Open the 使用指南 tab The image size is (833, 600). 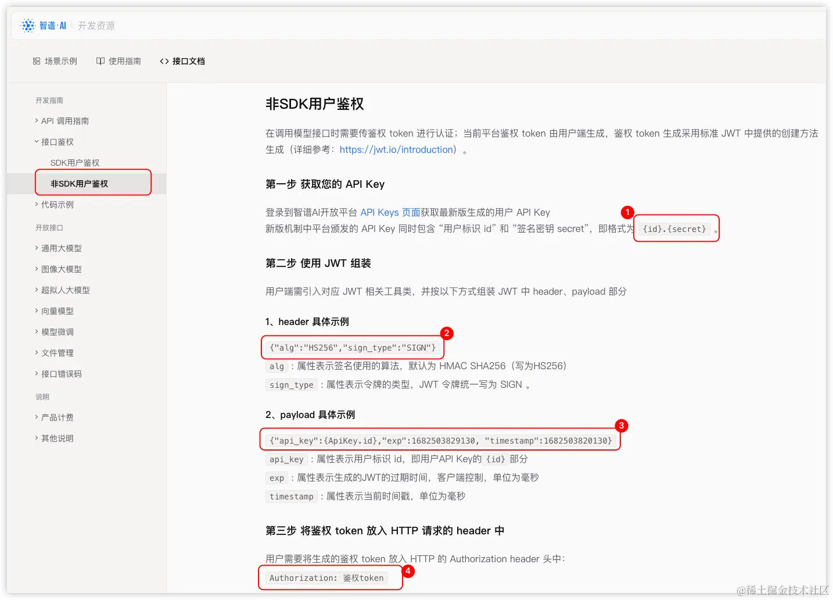[119, 61]
